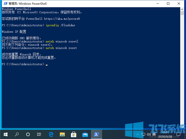This screenshot has width=186, height=139.
Task: Click the '已成功刷新 DNS 解析缓存' line
Action: coord(21,38)
